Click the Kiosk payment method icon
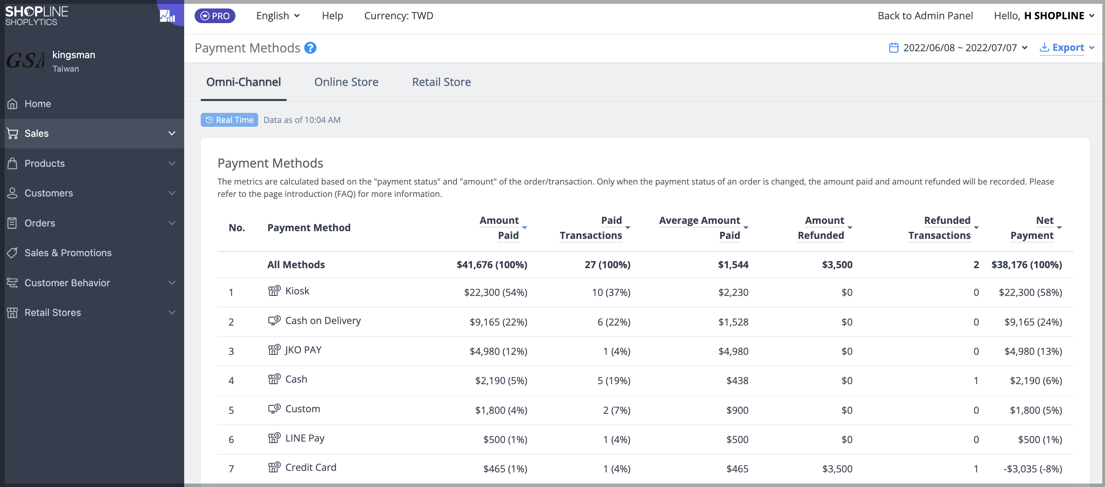This screenshot has height=487, width=1105. coord(274,291)
